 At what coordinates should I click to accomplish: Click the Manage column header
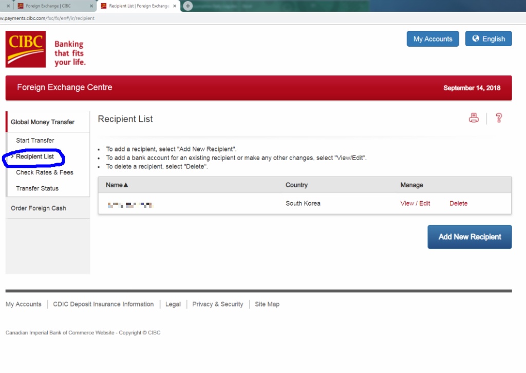point(411,185)
